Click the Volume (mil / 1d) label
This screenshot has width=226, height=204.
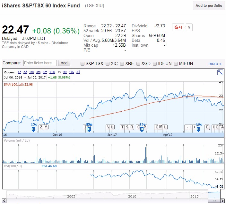17,140
